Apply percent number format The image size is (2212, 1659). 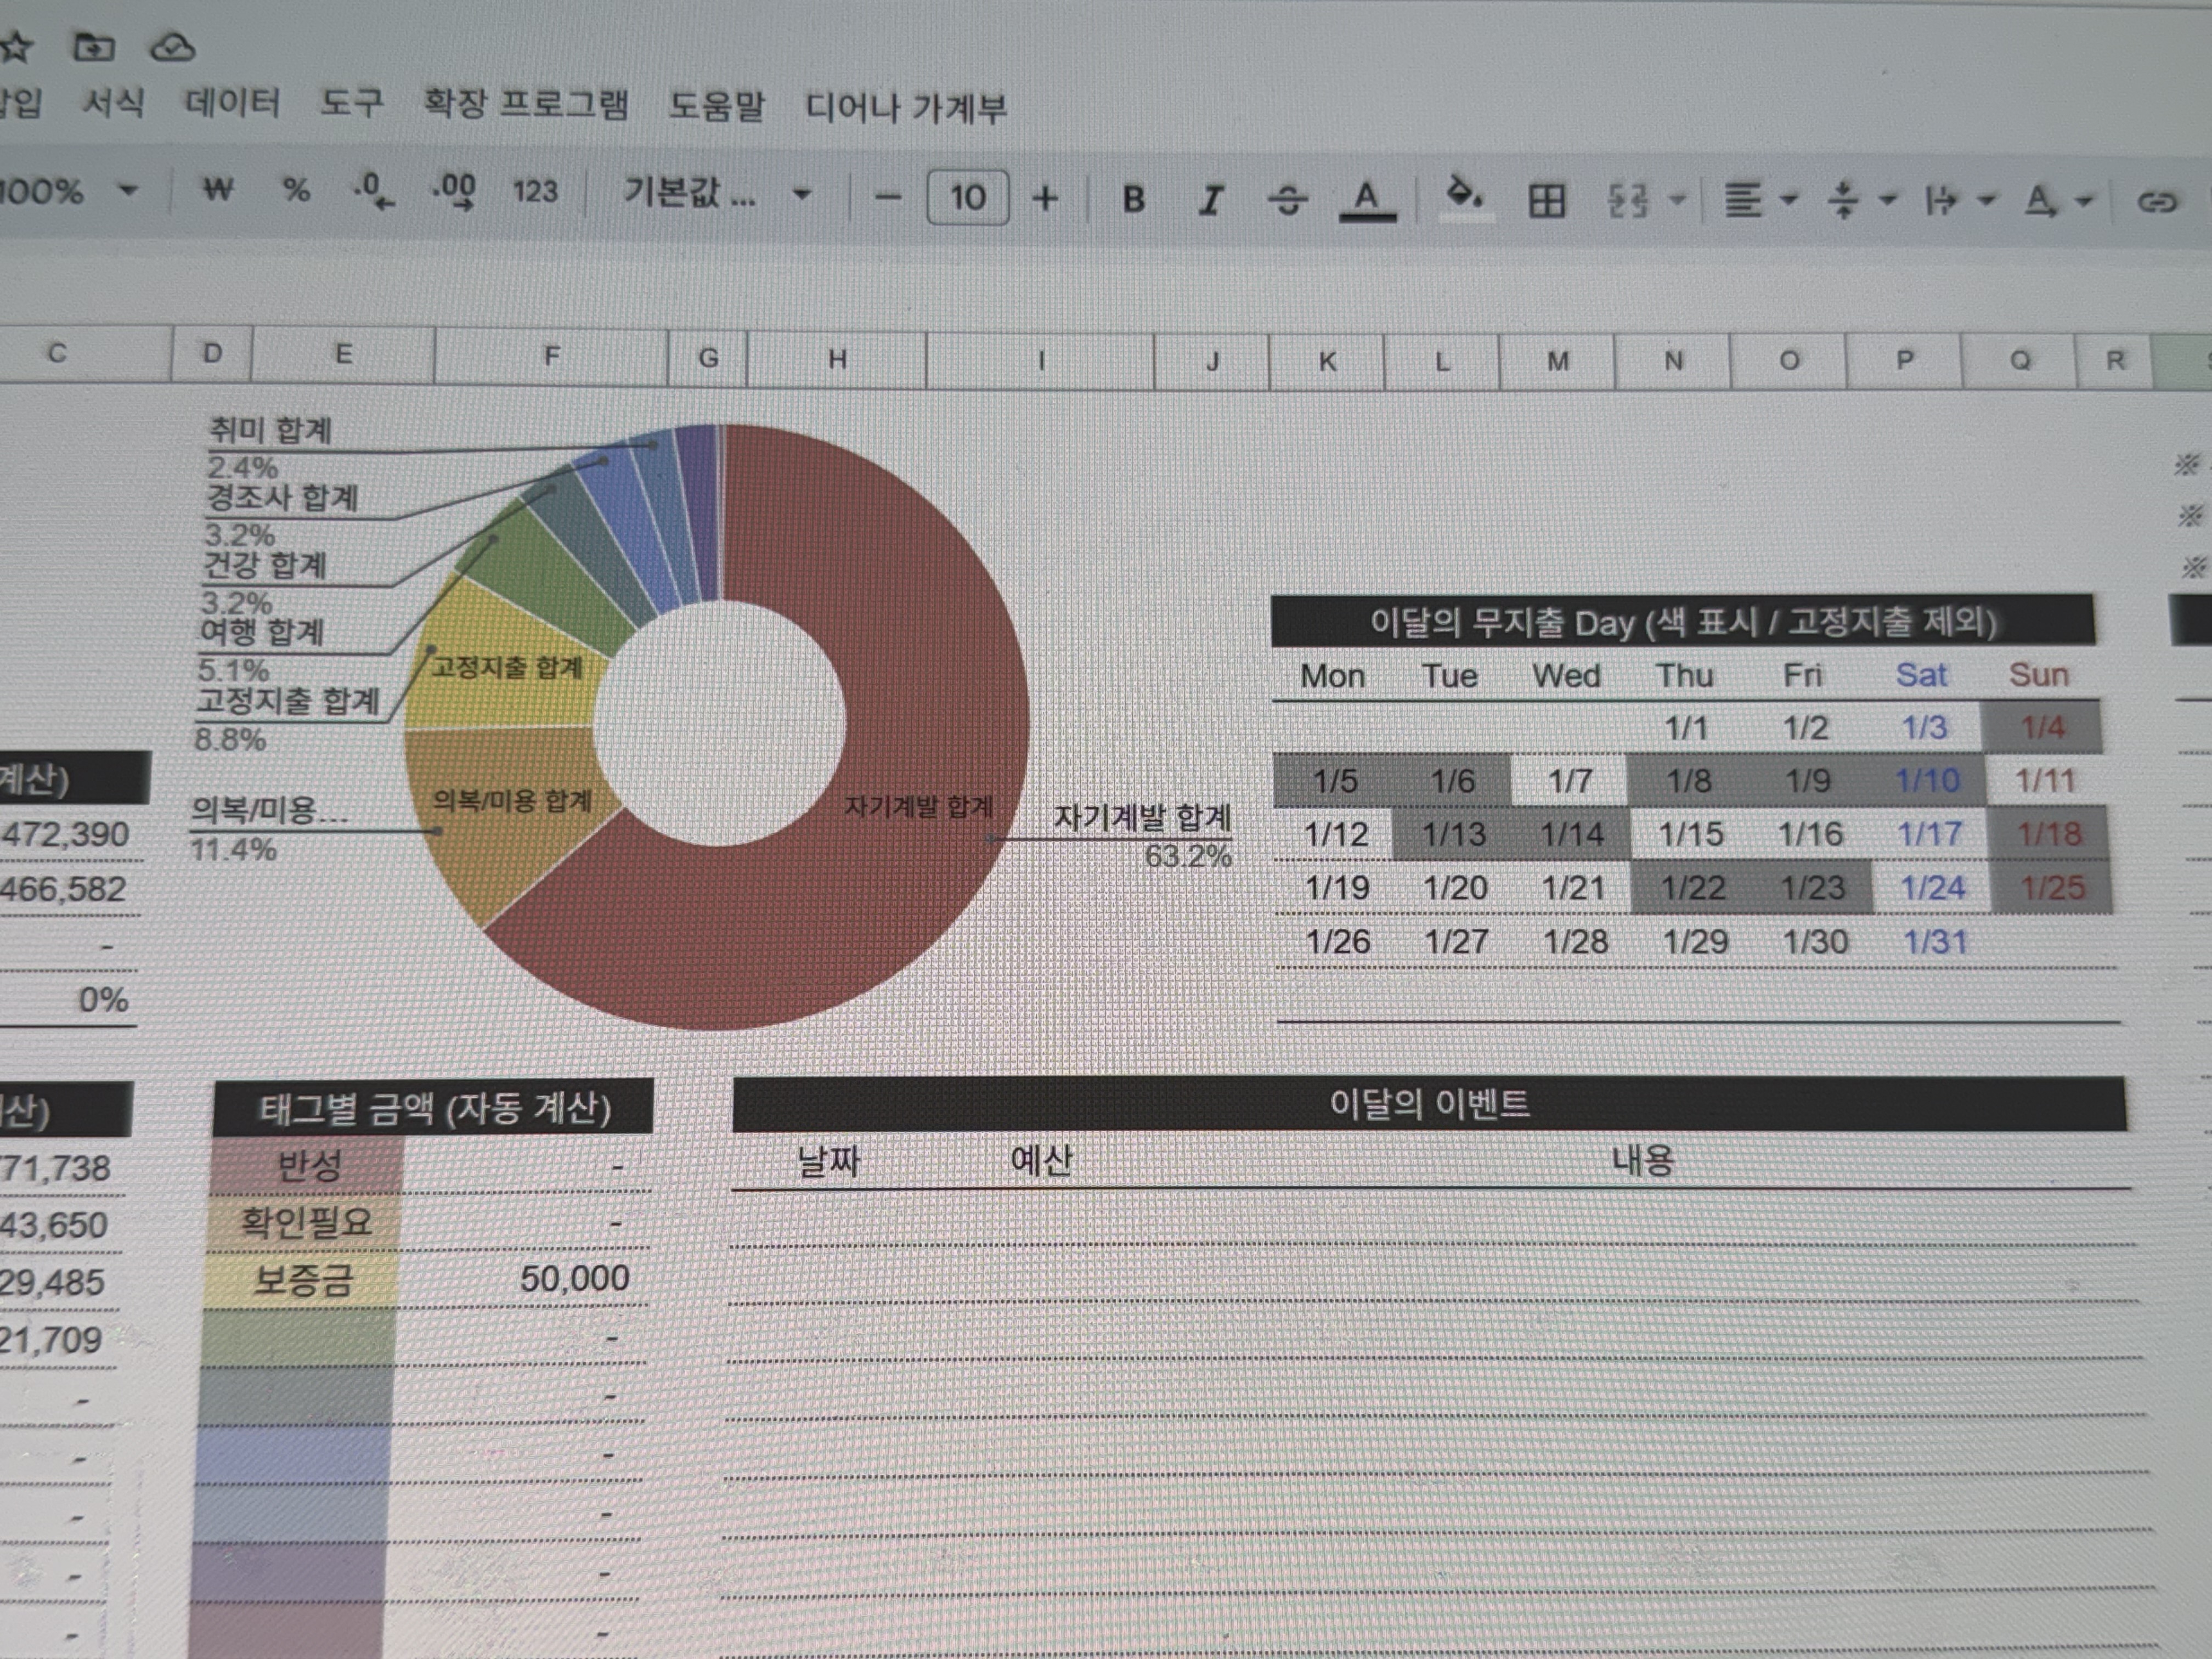click(x=296, y=189)
